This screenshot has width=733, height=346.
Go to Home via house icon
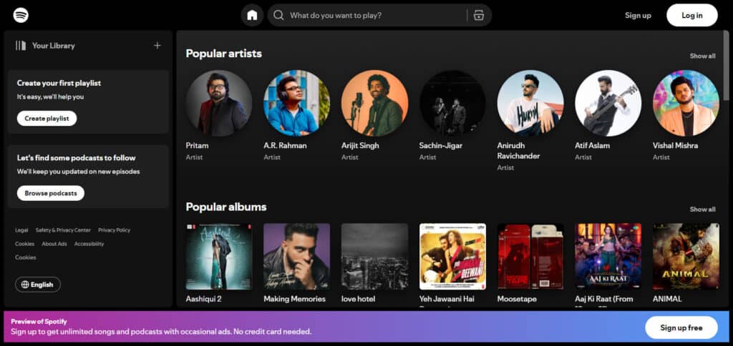click(252, 16)
